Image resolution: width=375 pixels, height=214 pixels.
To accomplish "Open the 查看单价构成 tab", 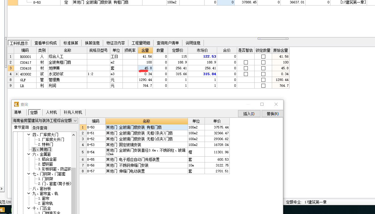I will point(45,43).
